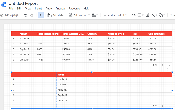Go to previous page of top table
Viewport: 175px width, 110px height.
click(163, 65)
